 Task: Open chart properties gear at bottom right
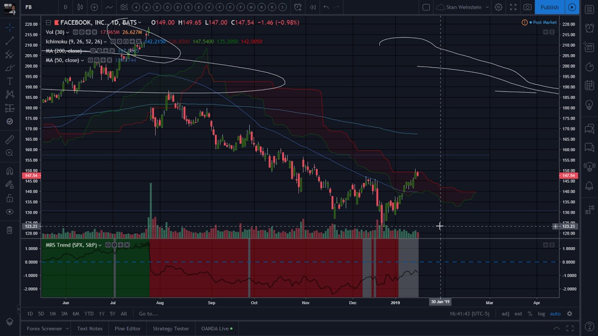point(570,314)
